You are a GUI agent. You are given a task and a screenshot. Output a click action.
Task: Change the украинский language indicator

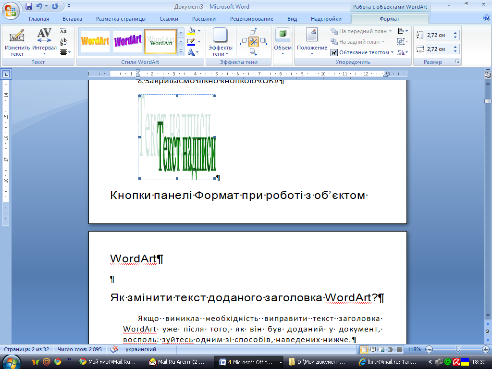click(141, 349)
